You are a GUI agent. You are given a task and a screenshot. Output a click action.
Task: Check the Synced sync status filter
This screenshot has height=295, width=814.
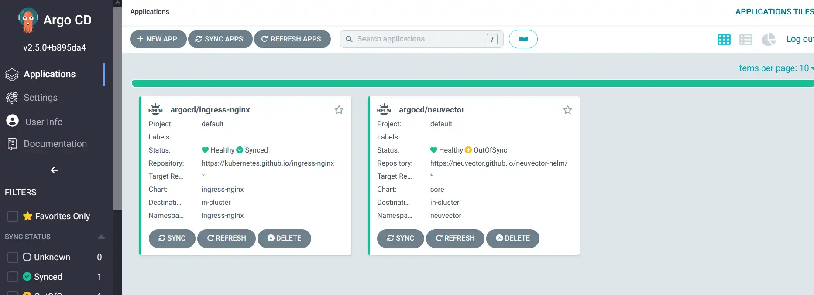(x=13, y=277)
